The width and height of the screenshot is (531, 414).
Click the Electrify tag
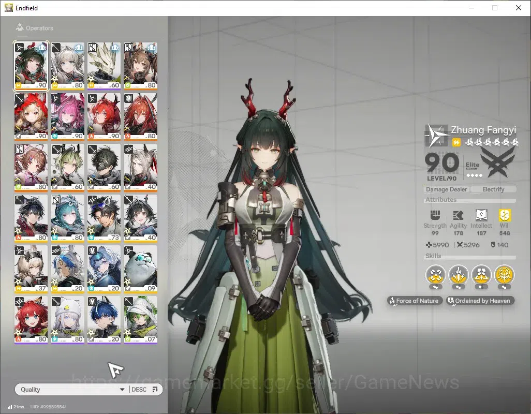click(x=493, y=189)
